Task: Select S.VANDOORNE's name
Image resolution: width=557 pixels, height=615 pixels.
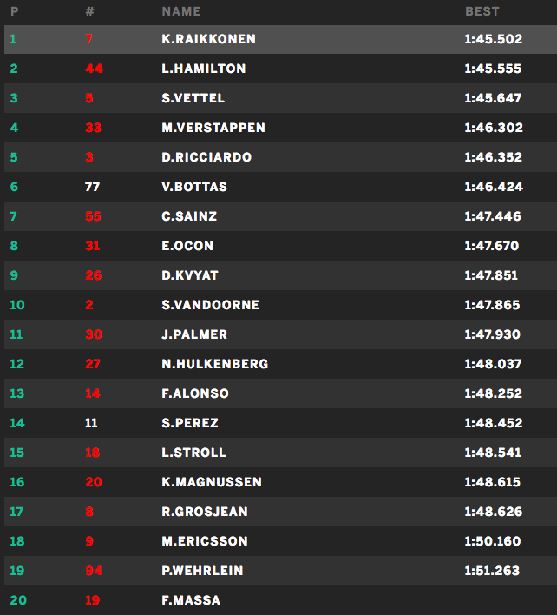Action: click(x=211, y=305)
